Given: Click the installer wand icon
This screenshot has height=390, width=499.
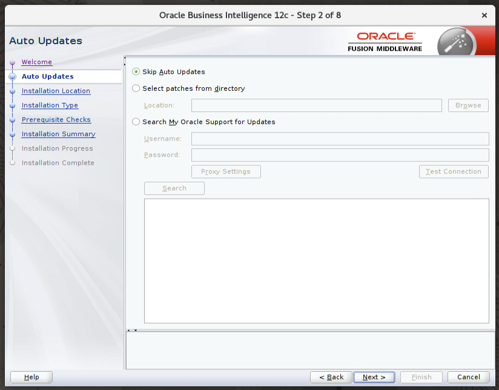Looking at the screenshot, I should point(457,42).
